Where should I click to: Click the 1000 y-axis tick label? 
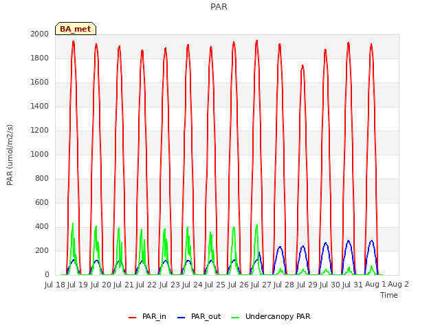39,154
